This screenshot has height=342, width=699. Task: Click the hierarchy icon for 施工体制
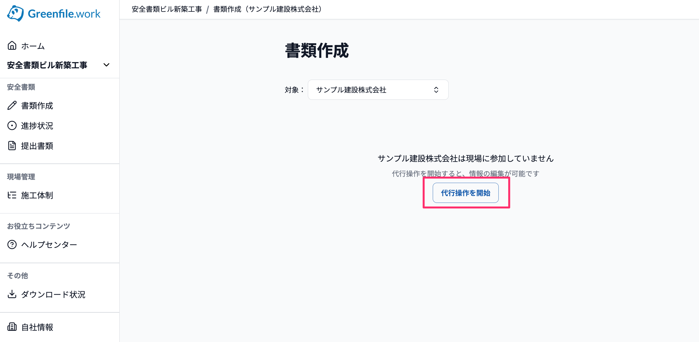coord(12,195)
